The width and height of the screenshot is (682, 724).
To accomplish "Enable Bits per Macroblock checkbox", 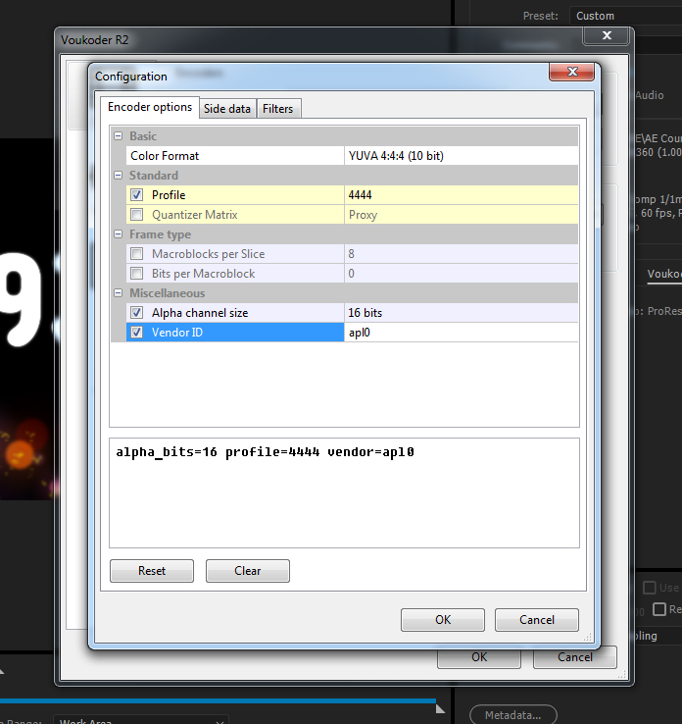I will [137, 274].
